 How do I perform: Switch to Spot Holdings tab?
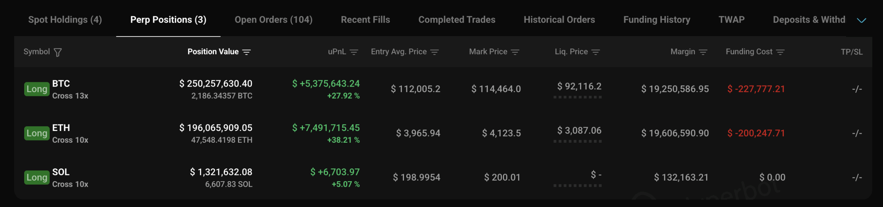[65, 20]
